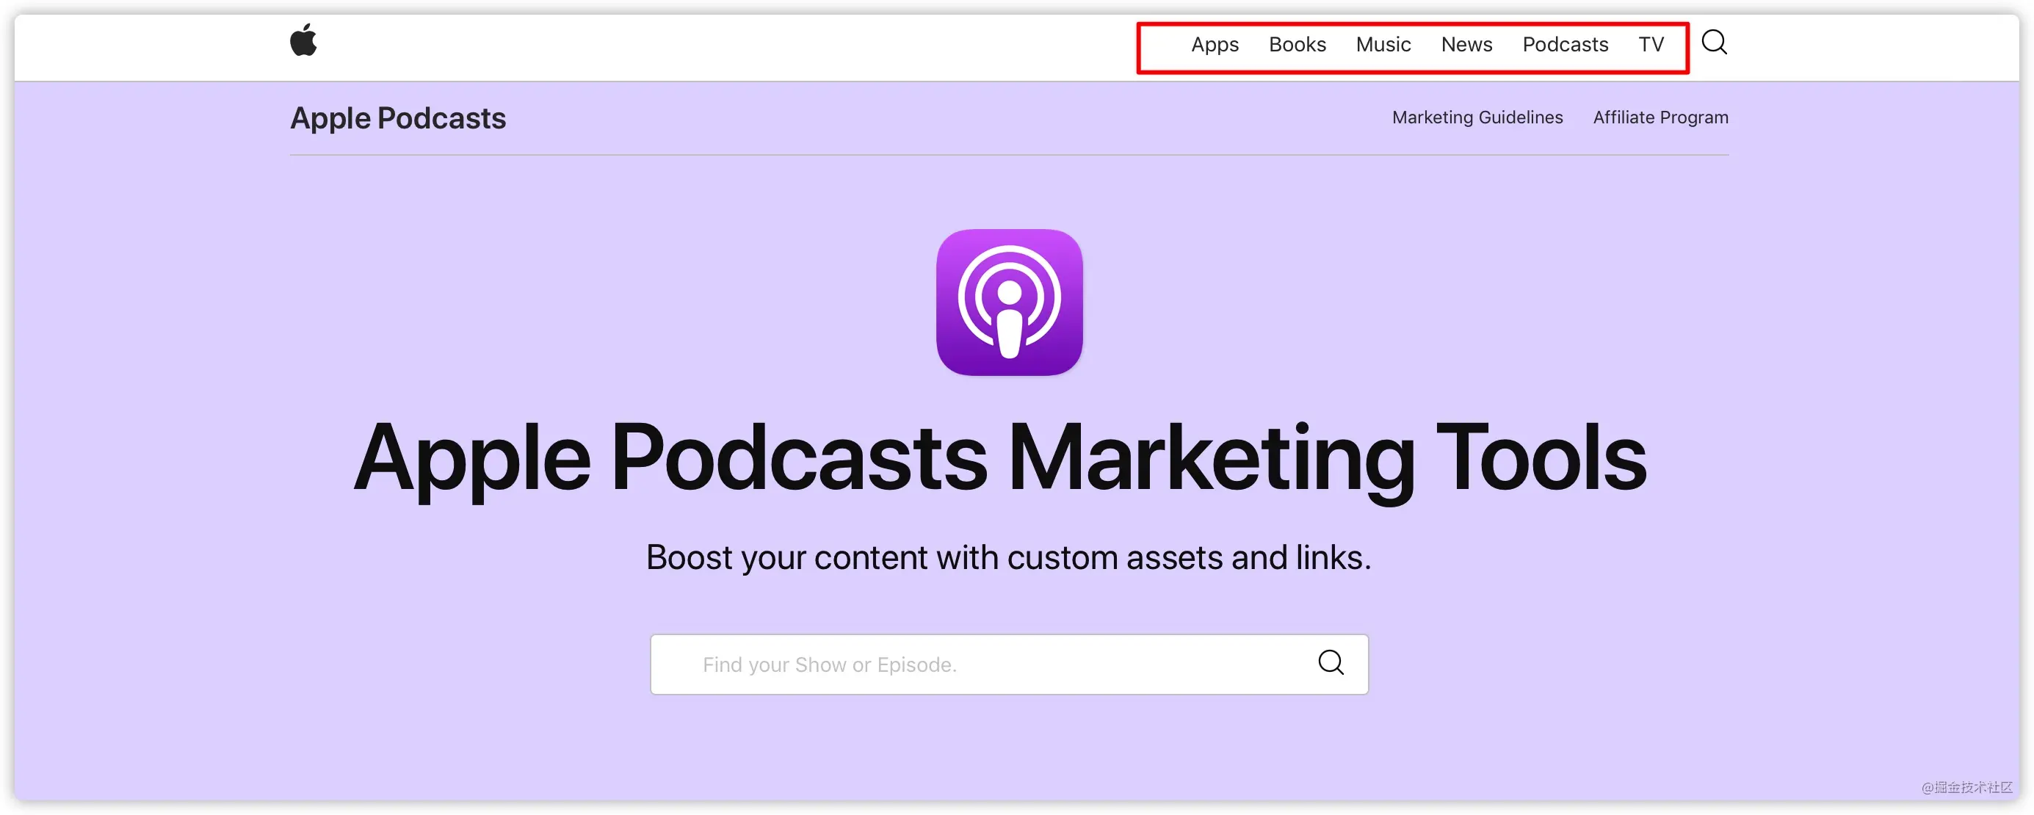Submit search with magnifier inside search field

(1331, 662)
